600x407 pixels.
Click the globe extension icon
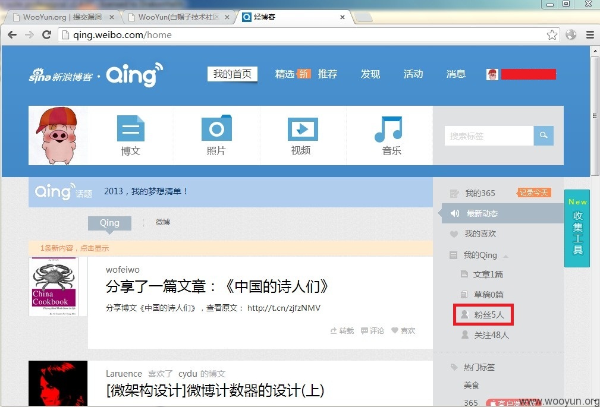(571, 35)
